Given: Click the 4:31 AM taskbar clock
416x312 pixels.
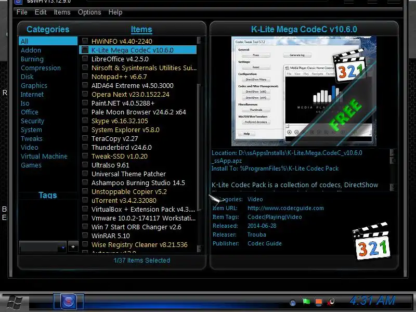Looking at the screenshot, I should pyautogui.click(x=372, y=301).
